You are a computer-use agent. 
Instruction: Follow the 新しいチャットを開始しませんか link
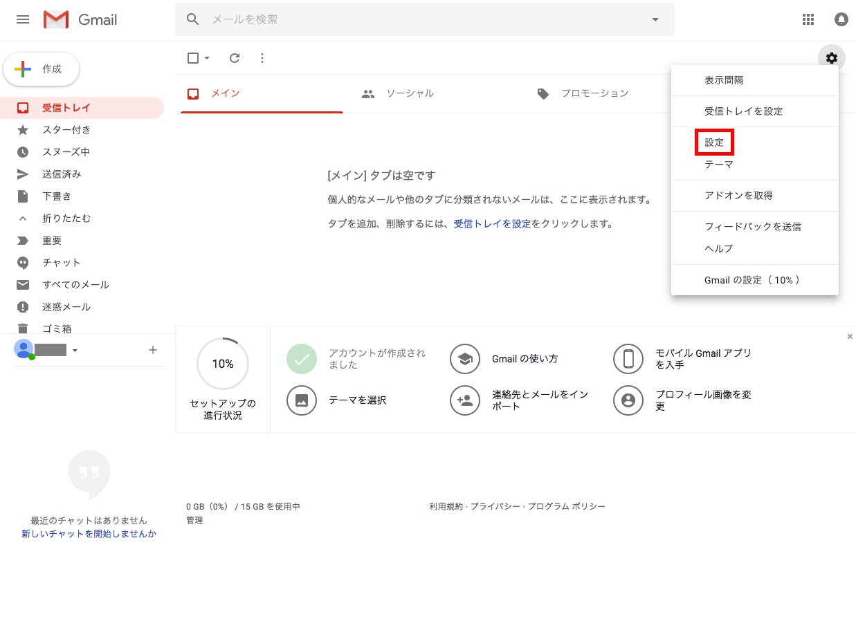[89, 534]
